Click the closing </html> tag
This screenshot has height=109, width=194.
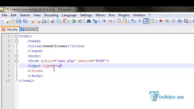26,81
